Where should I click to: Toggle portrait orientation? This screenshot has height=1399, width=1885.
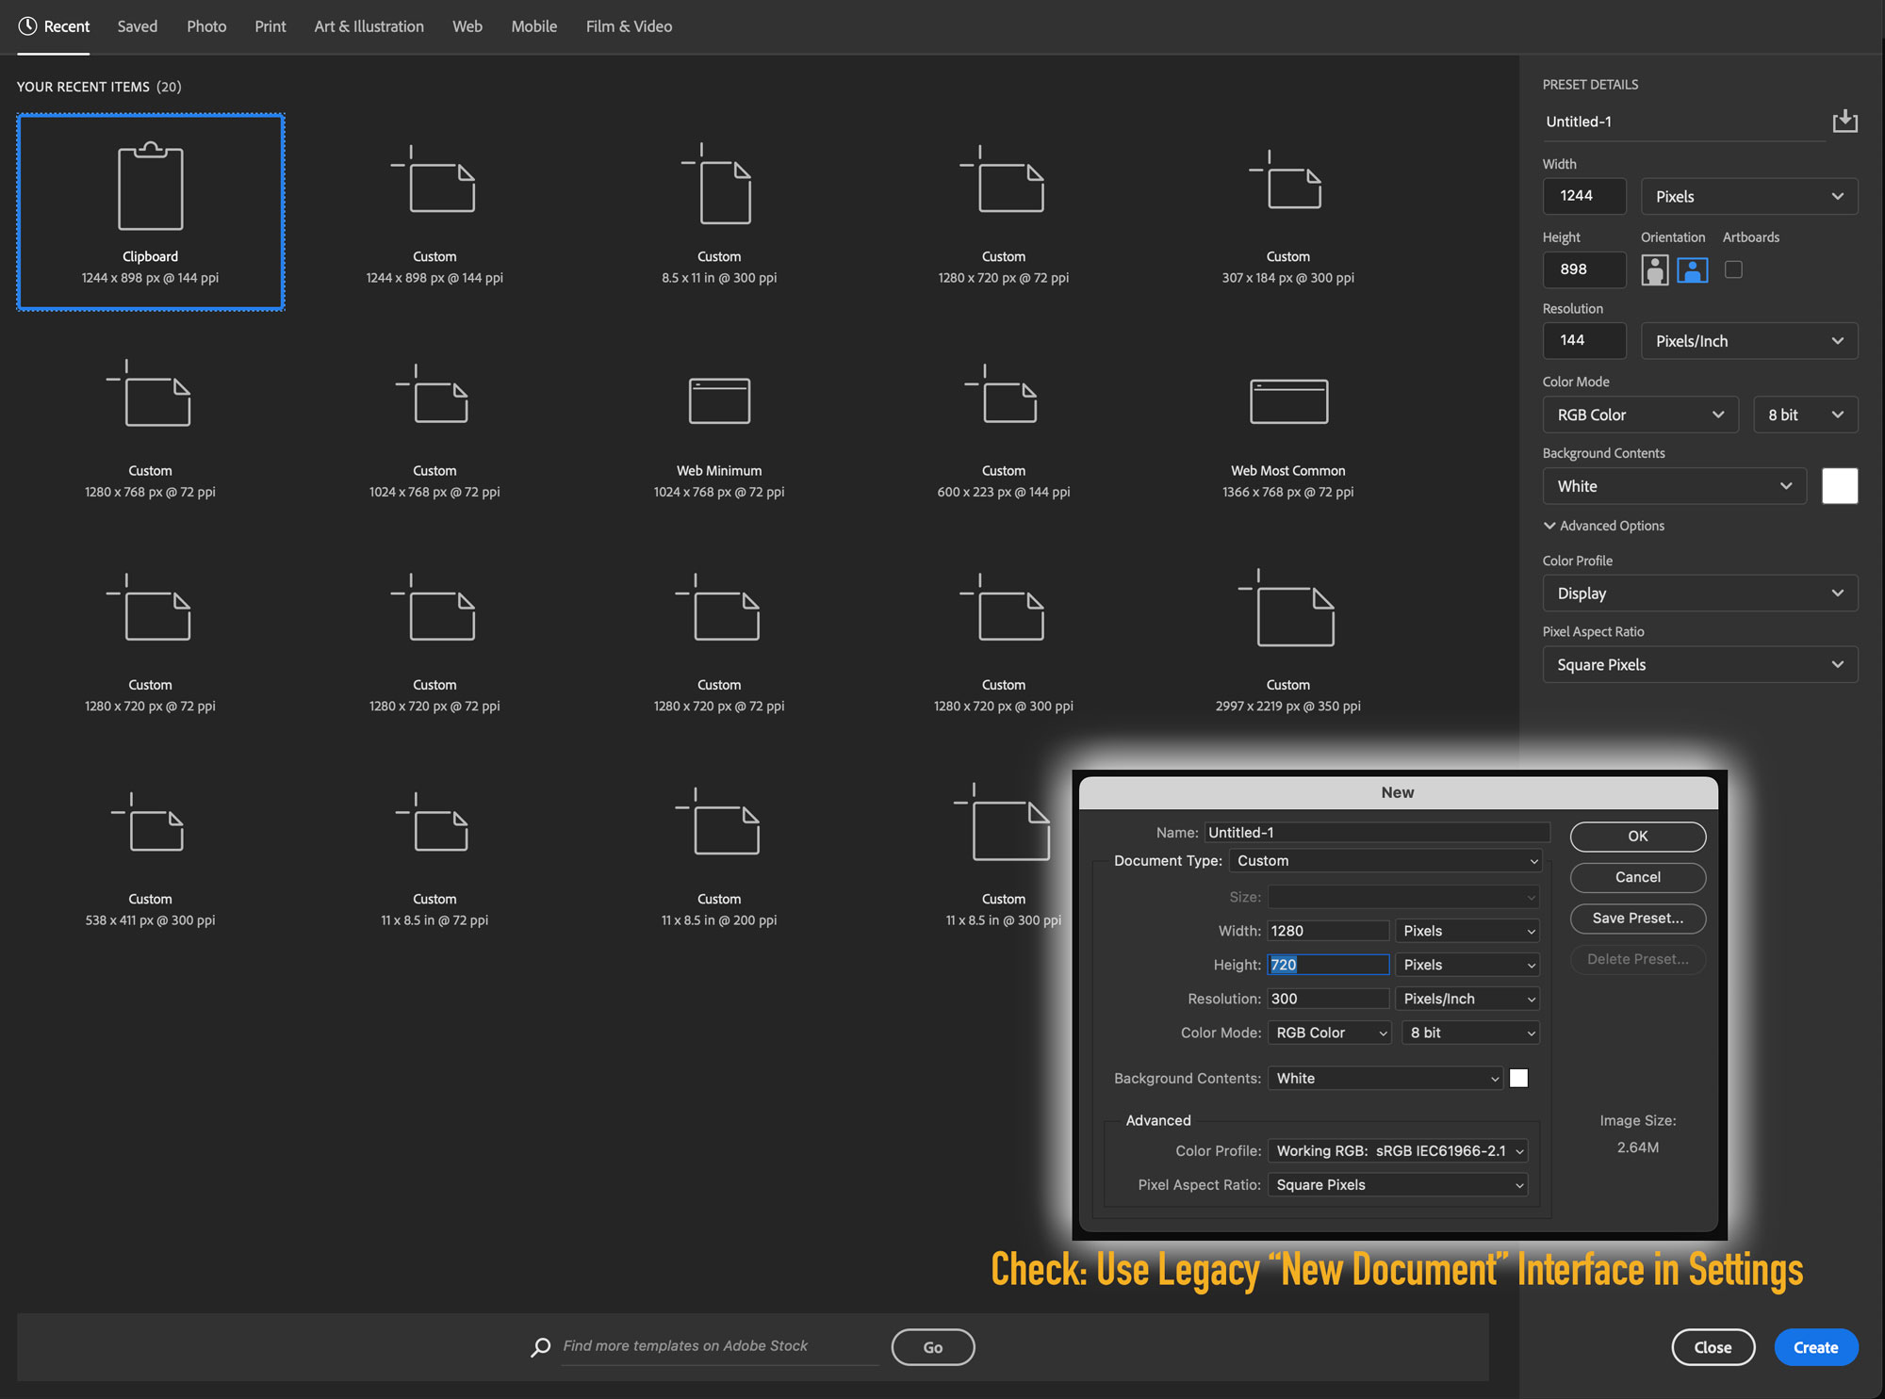point(1655,269)
